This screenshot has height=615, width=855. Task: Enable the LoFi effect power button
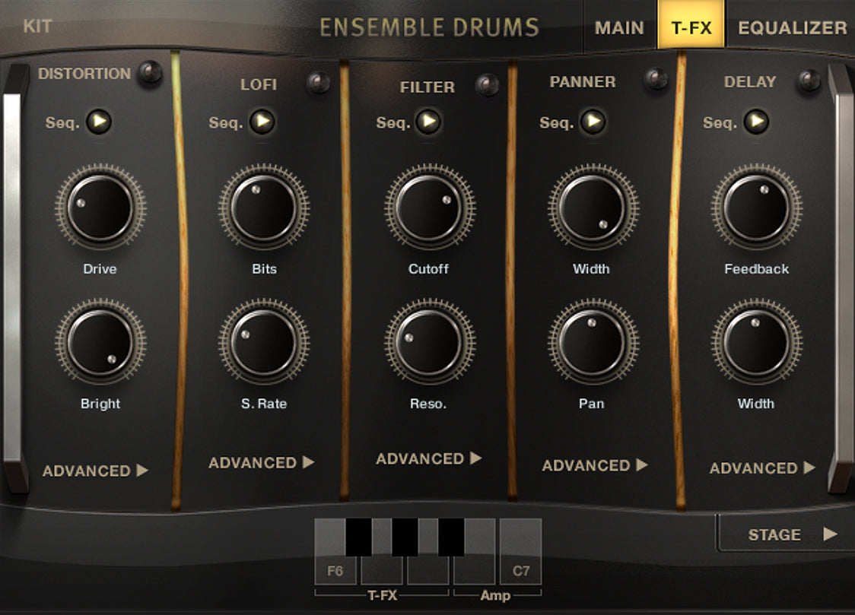(318, 82)
